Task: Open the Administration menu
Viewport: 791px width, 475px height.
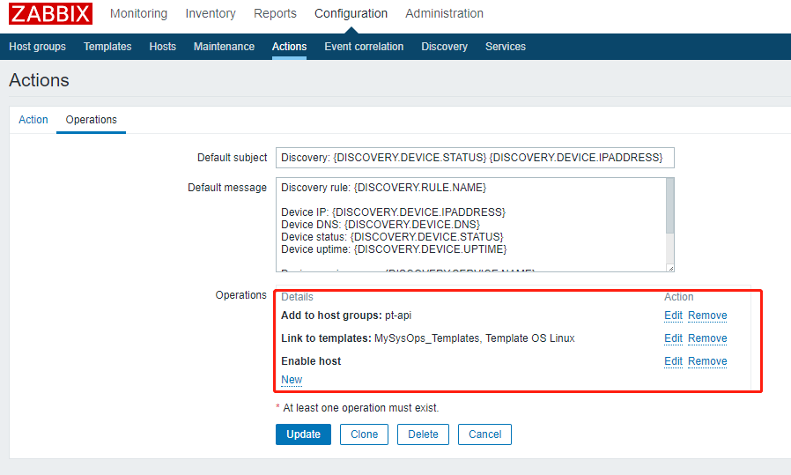Action: (x=445, y=13)
